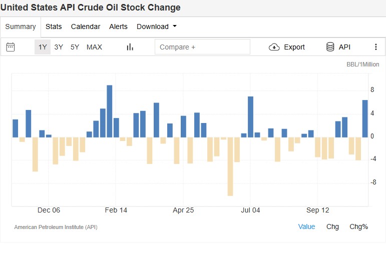Open the chart type bar icon

(130, 47)
